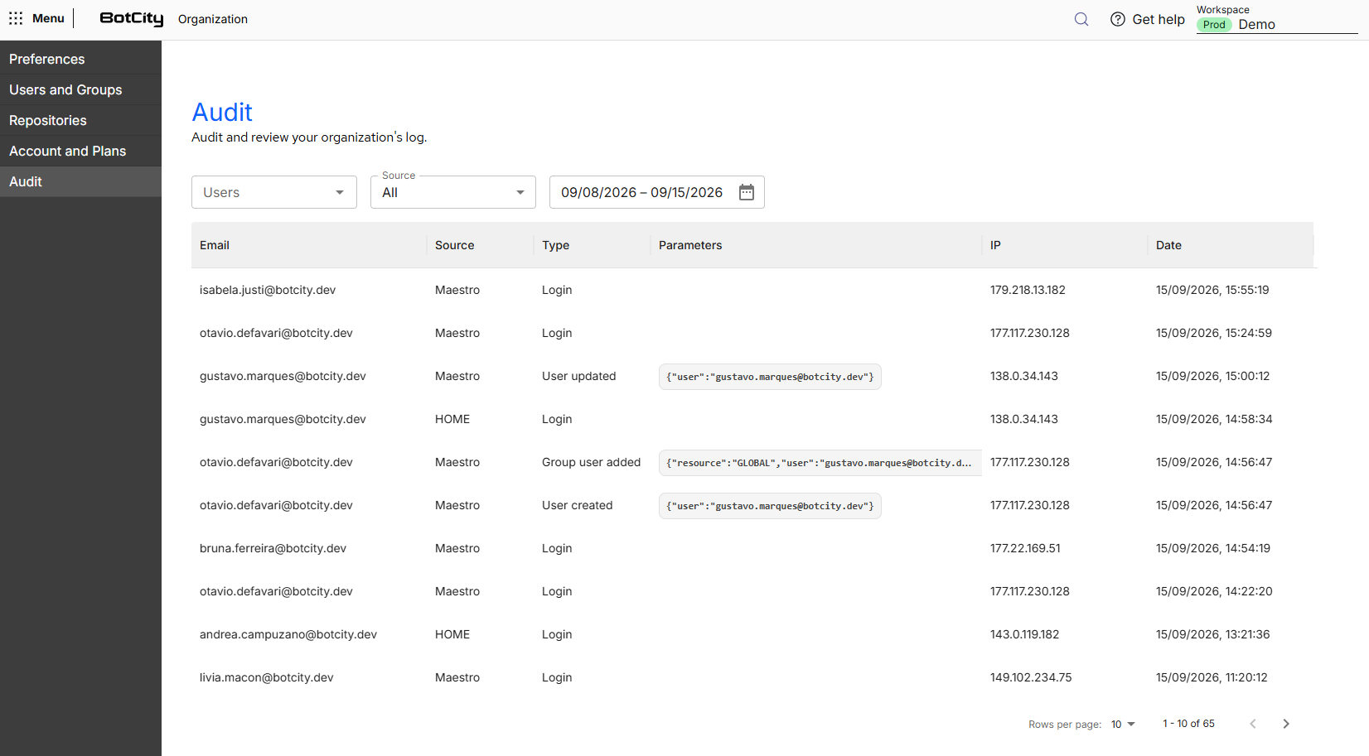Open Preferences in the sidebar
Viewport: 1369px width, 756px height.
[x=80, y=59]
